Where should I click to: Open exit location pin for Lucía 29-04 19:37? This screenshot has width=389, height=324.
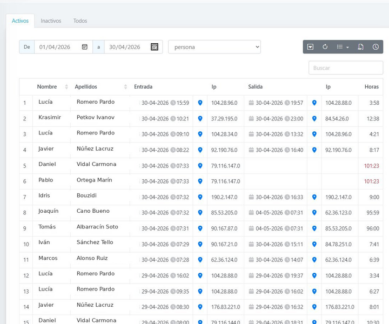[314, 275]
